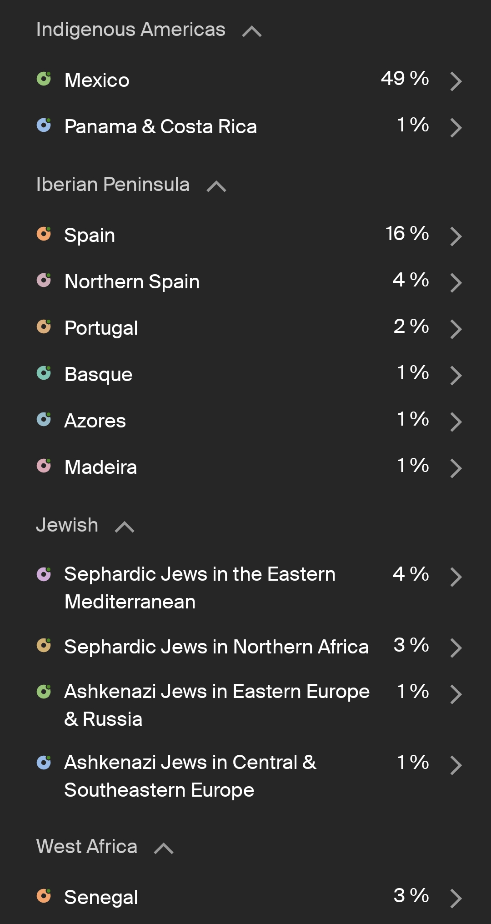Click the orange Spain region marker icon

tap(44, 234)
